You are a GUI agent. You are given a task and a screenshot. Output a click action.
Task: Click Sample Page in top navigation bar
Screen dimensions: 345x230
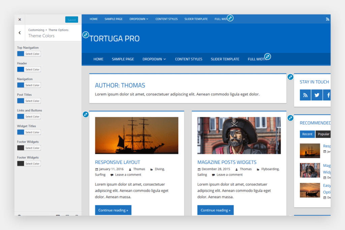[114, 19]
